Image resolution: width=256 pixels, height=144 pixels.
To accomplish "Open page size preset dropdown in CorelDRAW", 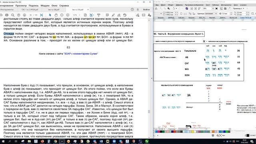I will click(161, 14).
